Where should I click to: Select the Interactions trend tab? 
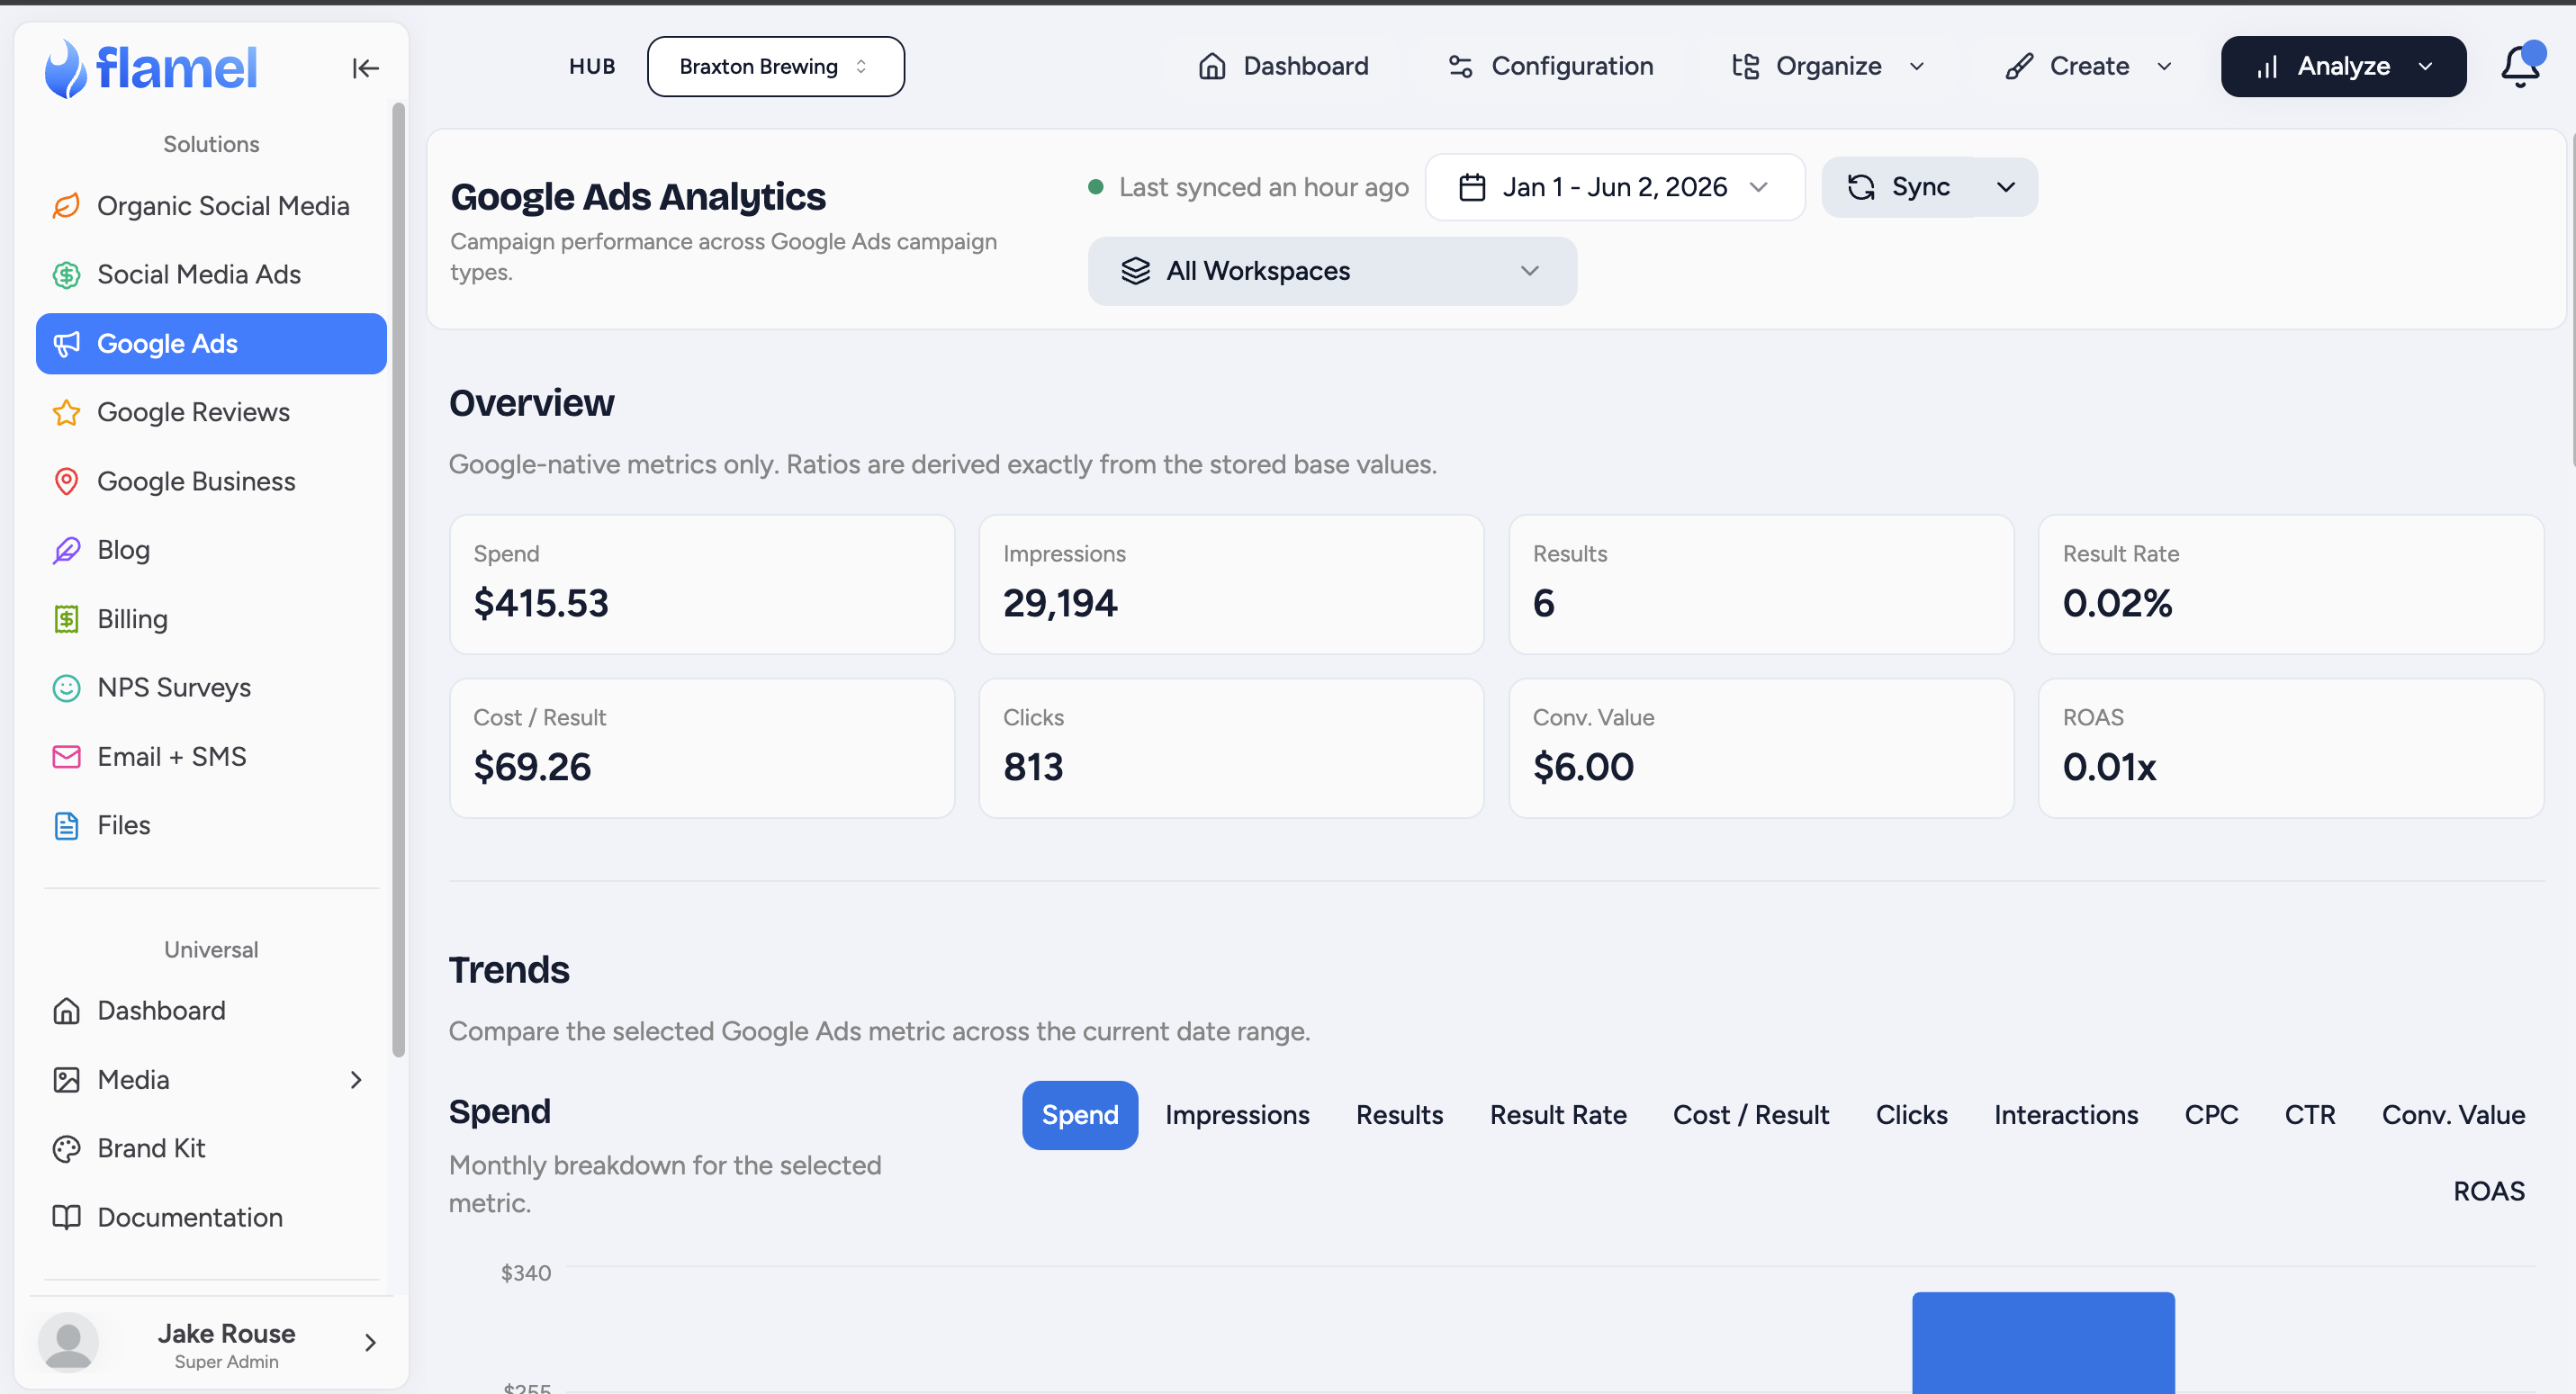(x=2065, y=1115)
